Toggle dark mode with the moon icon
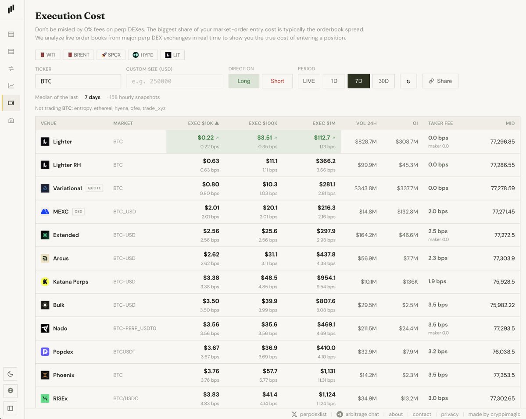The image size is (526, 419). click(x=11, y=374)
